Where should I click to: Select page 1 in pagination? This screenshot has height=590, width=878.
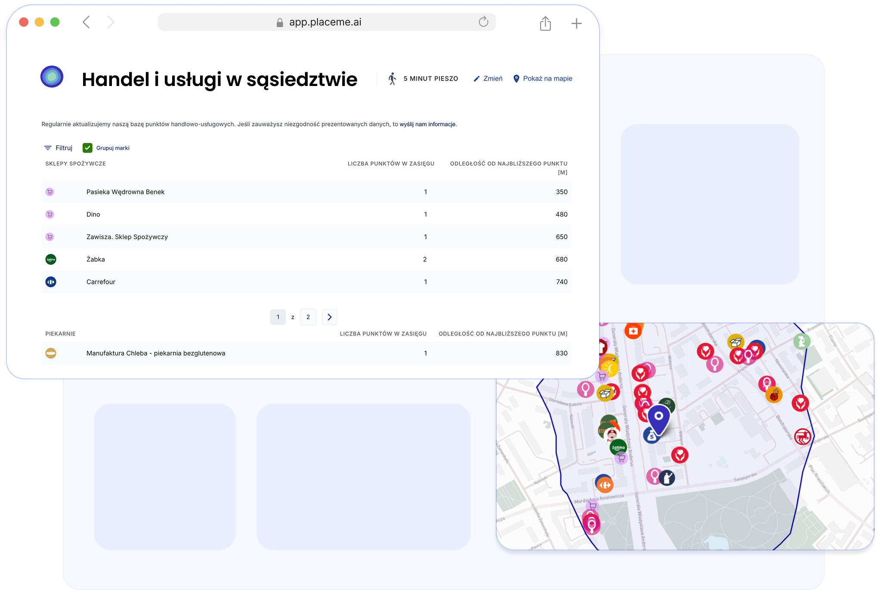point(278,317)
